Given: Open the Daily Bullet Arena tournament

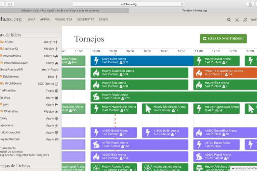Looking at the screenshot, I should point(142,61).
